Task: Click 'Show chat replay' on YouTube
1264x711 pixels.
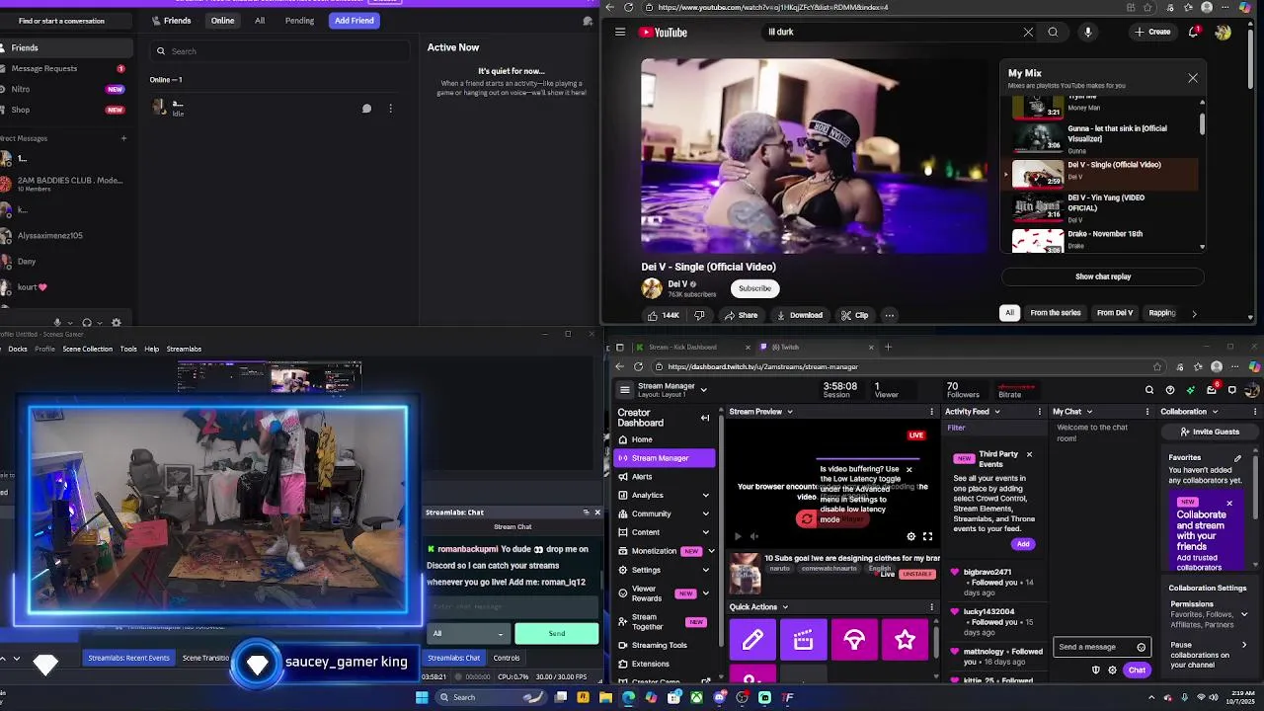Action: tap(1103, 276)
